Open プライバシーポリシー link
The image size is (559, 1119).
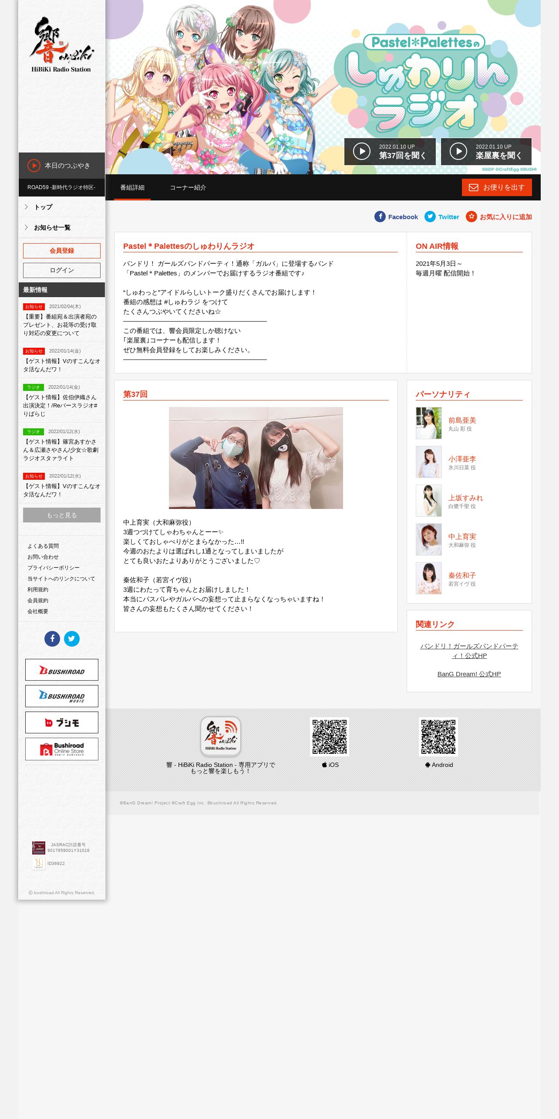(54, 568)
